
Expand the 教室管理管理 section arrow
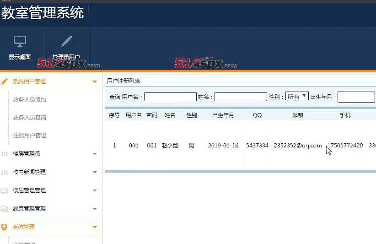(95, 209)
